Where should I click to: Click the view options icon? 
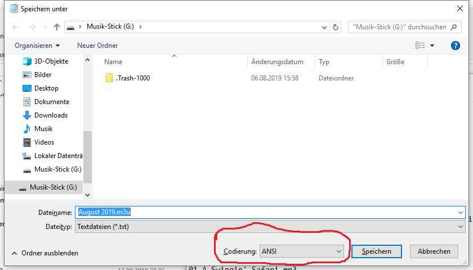click(x=420, y=46)
